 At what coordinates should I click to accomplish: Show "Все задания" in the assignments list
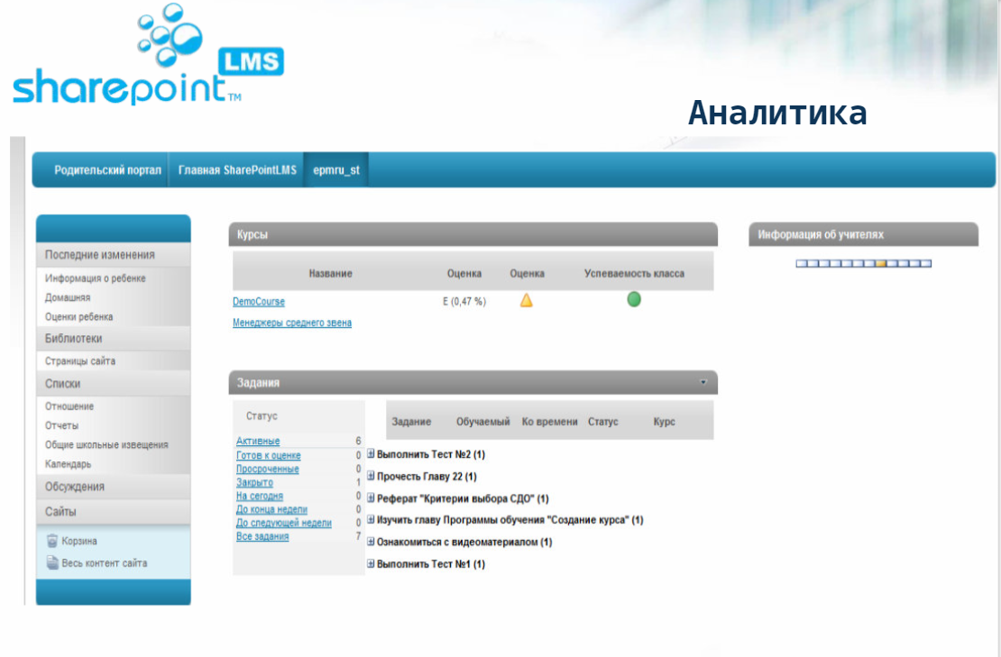point(261,536)
